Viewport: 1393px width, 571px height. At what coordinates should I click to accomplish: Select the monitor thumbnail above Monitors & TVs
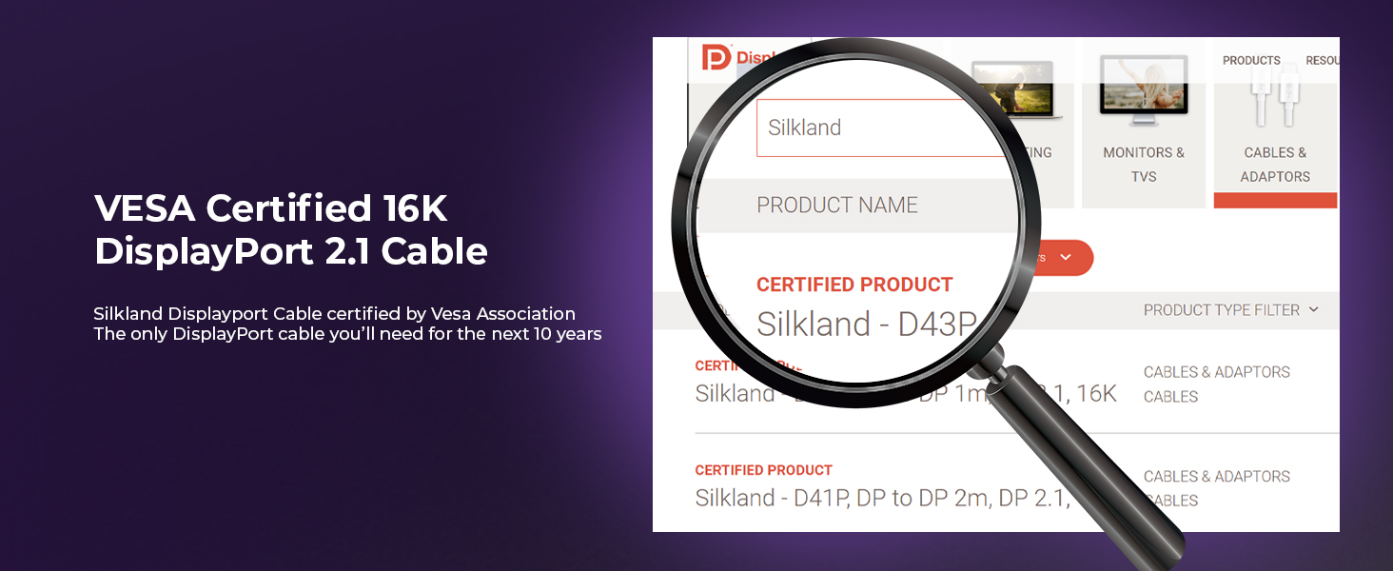click(1142, 86)
